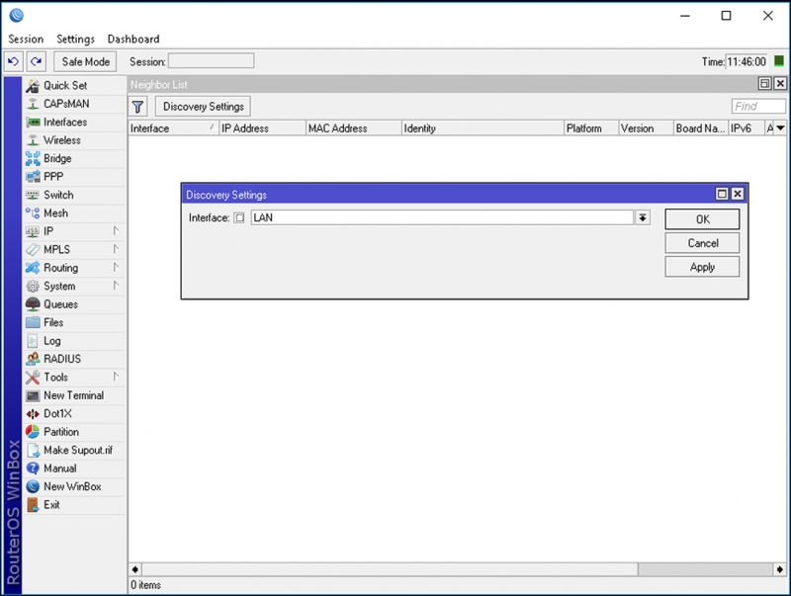Open the CAPsMAN sidebar item
The height and width of the screenshot is (596, 791).
66,104
